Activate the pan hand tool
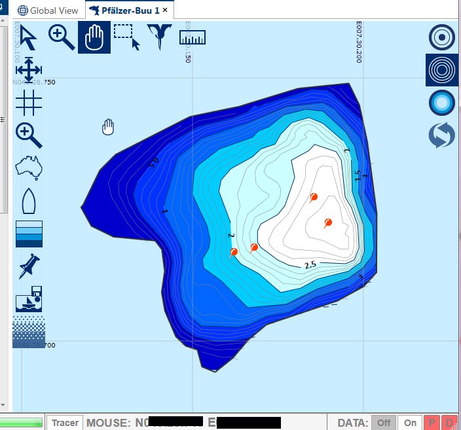 point(94,37)
